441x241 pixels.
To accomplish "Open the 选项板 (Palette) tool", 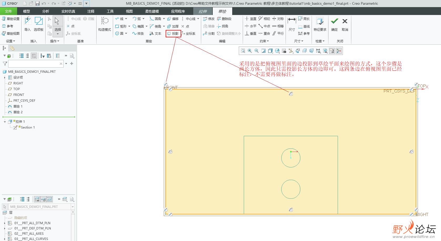I will click(39, 24).
